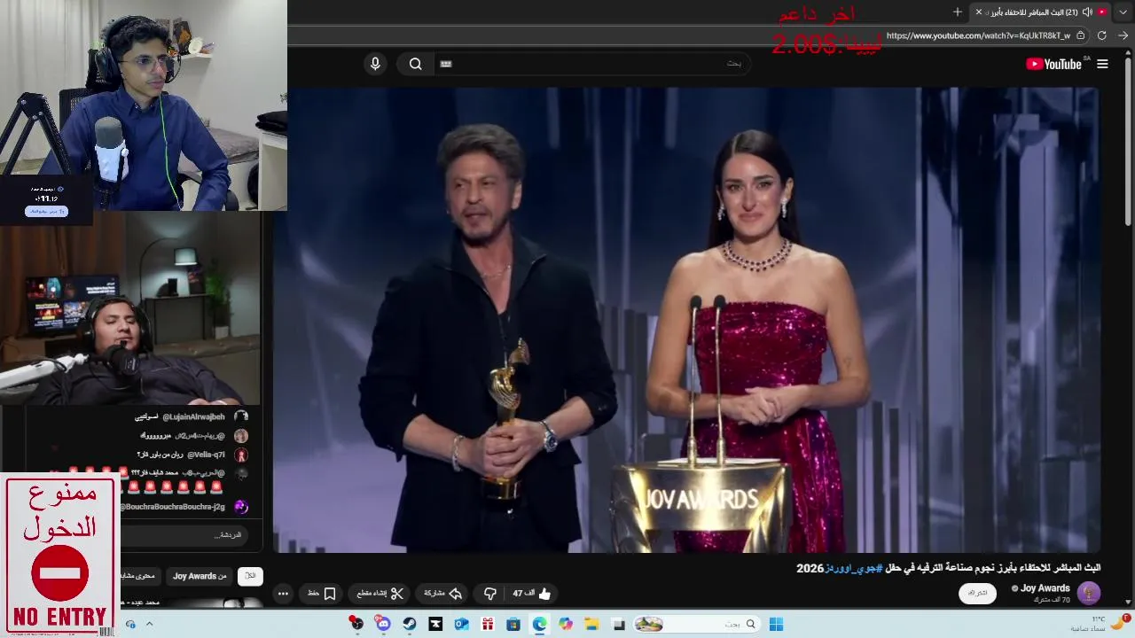Open the on-screen keyboard icon in search box

[446, 64]
